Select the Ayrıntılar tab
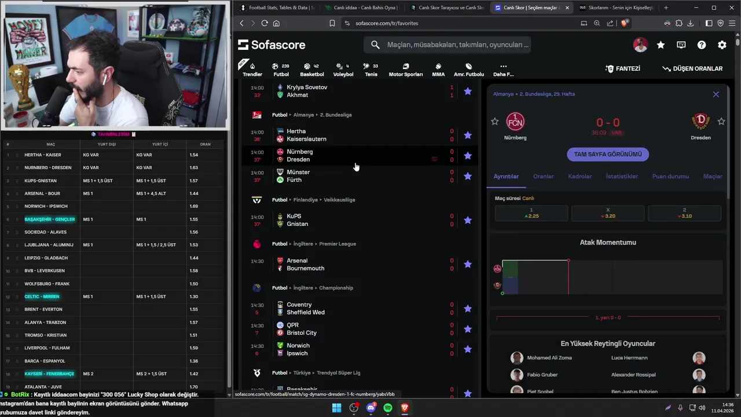This screenshot has width=741, height=417. coord(506,176)
